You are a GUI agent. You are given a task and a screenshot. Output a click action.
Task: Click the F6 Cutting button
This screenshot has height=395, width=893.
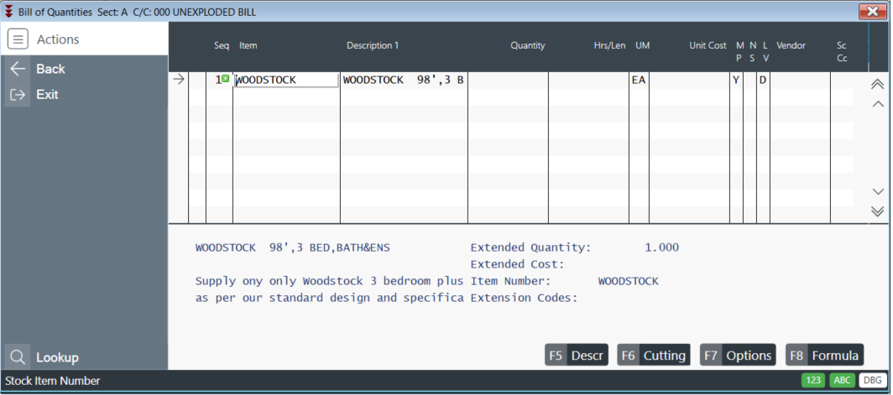pos(654,355)
